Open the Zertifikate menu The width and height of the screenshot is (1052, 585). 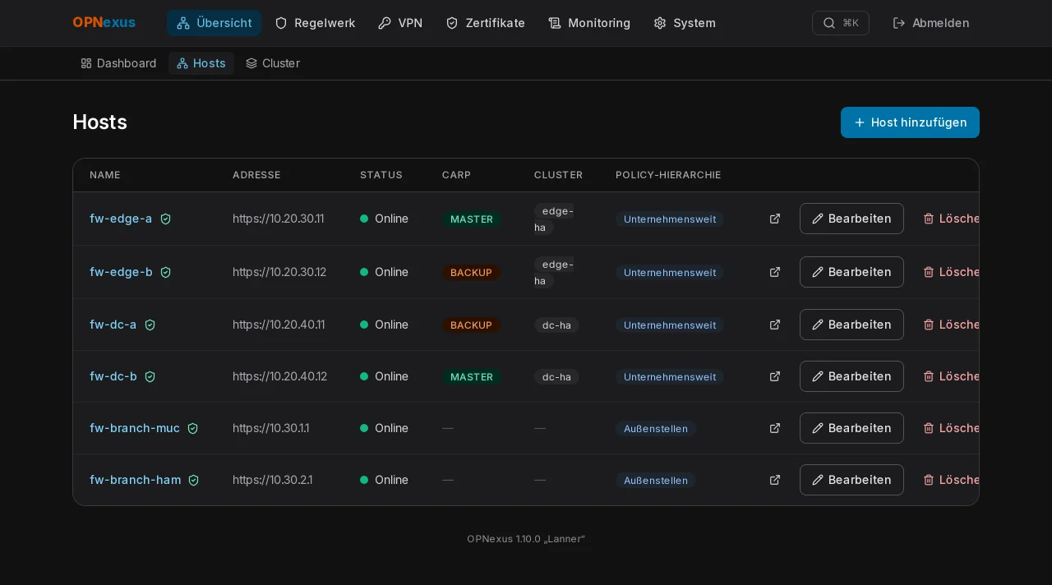click(485, 23)
